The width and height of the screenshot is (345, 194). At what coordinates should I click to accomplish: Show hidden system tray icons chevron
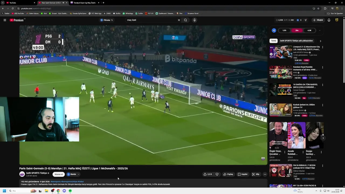click(316, 191)
